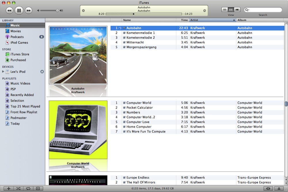This screenshot has width=288, height=192.
Task: Open the search magnifier dropdown
Action: pos(247,10)
